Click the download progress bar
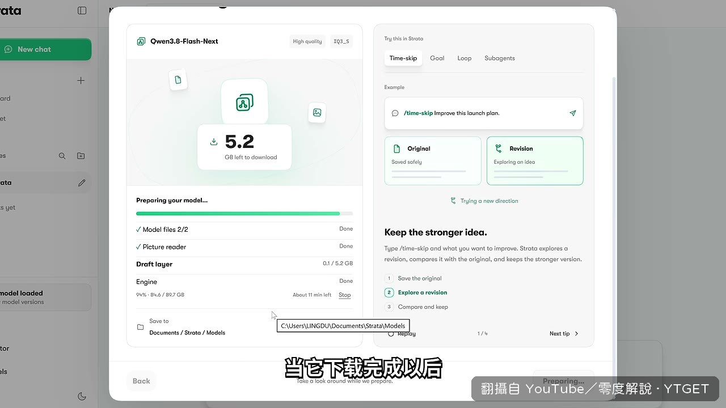Image resolution: width=726 pixels, height=408 pixels. [244, 214]
